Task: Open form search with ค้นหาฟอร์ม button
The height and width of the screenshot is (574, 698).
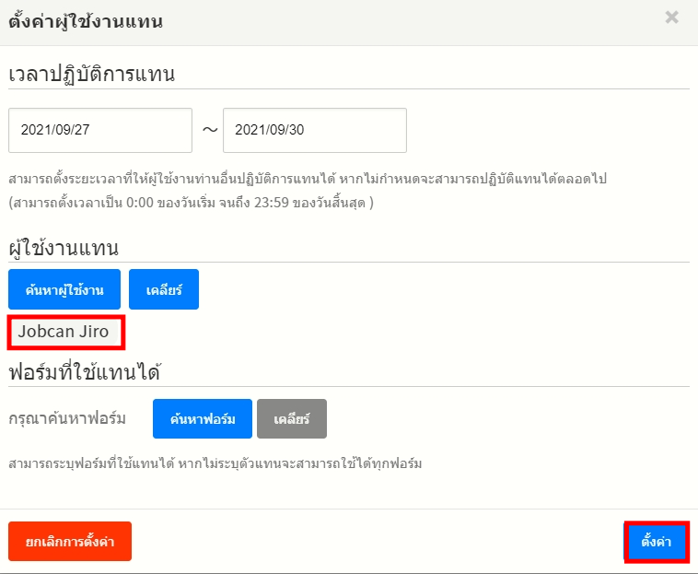Action: tap(202, 419)
